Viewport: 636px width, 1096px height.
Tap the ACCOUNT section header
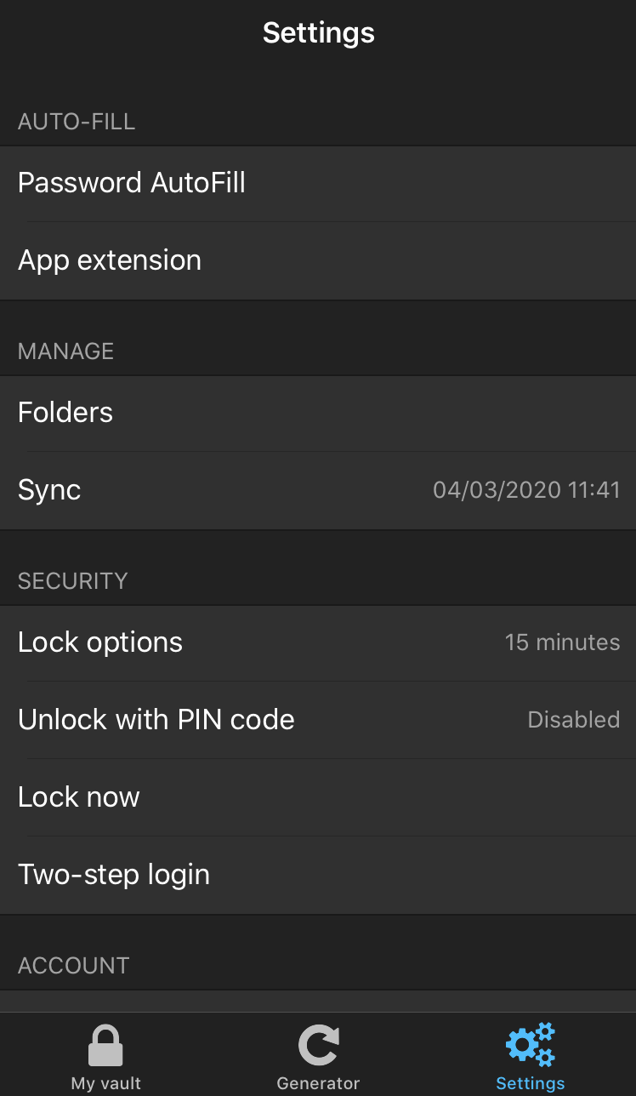click(74, 966)
